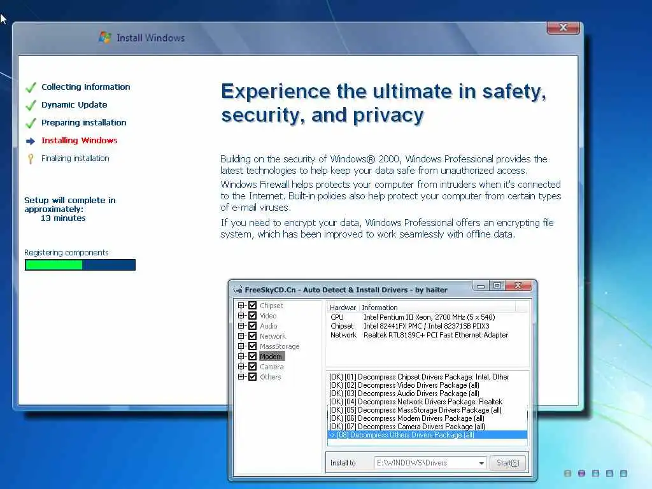
Task: Select the CPU Intel Pentium III Xeon row
Action: pos(427,317)
